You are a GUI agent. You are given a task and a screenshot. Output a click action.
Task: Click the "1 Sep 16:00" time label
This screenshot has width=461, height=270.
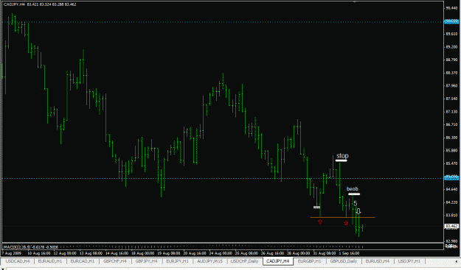tap(349, 253)
